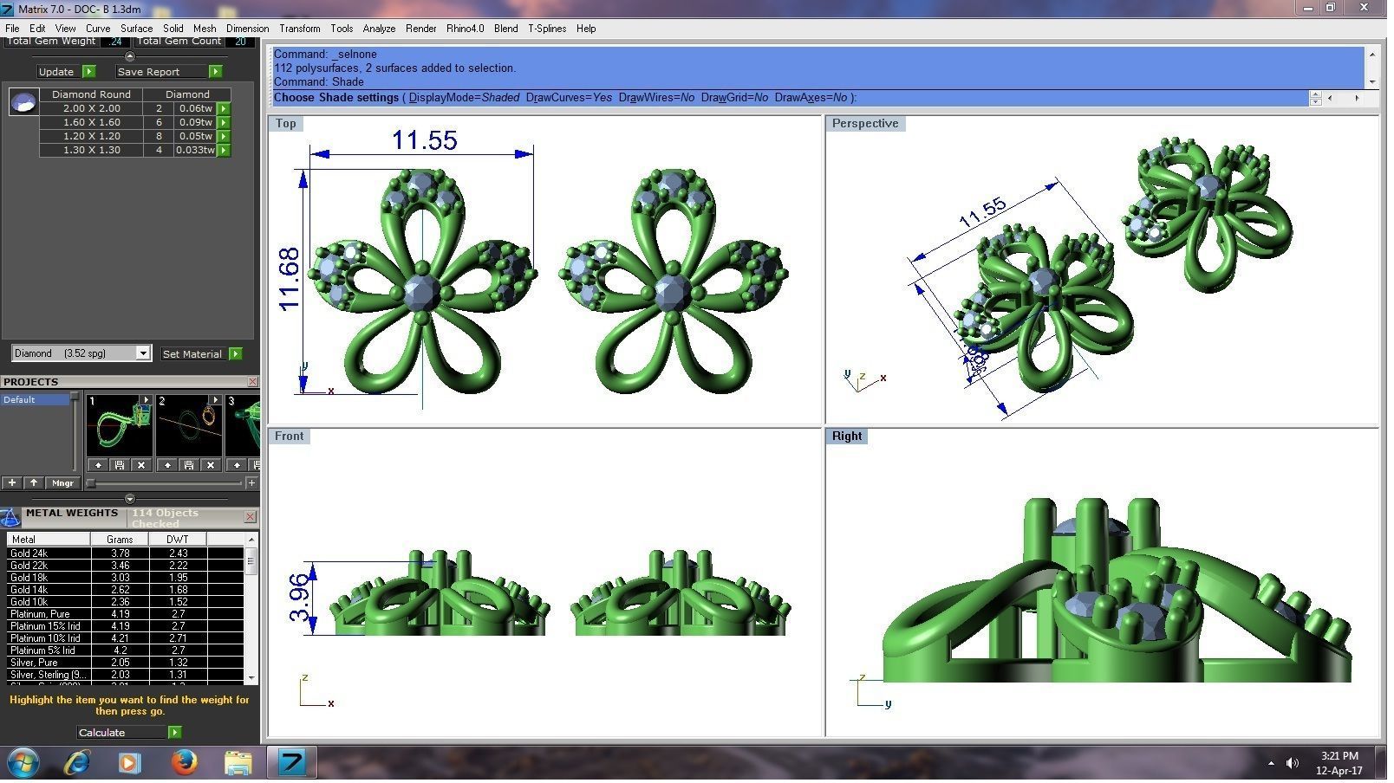Viewport: 1394px width, 783px height.
Task: Click the plus button right of the thumbnail slider
Action: (252, 485)
